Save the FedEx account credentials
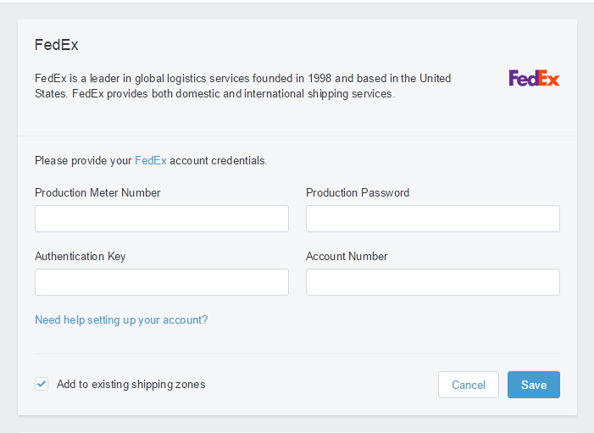This screenshot has height=433, width=594. [x=533, y=385]
